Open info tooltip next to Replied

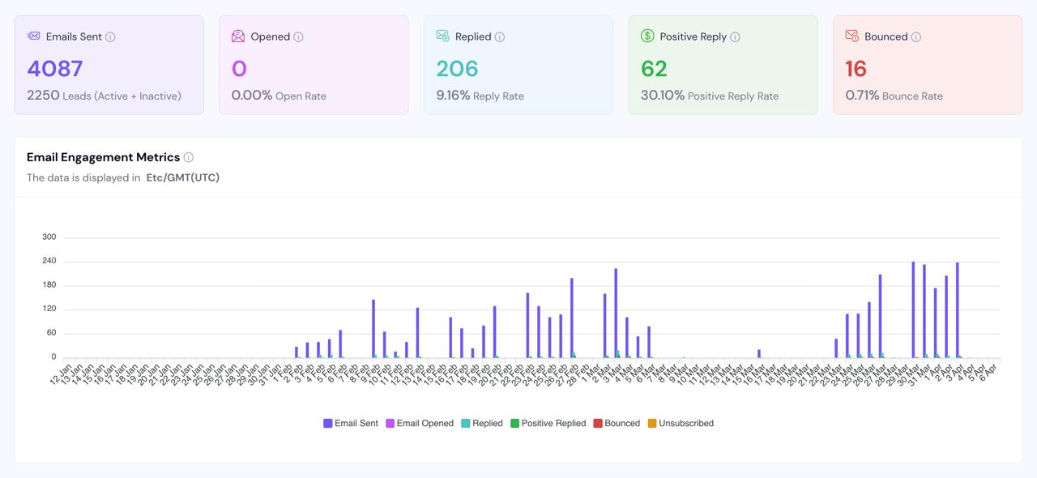tap(500, 37)
